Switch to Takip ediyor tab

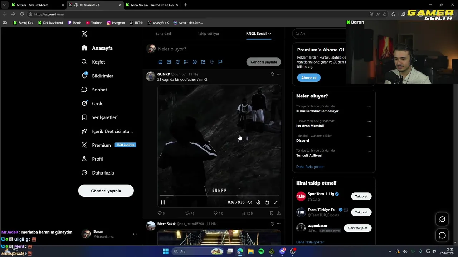tap(209, 34)
